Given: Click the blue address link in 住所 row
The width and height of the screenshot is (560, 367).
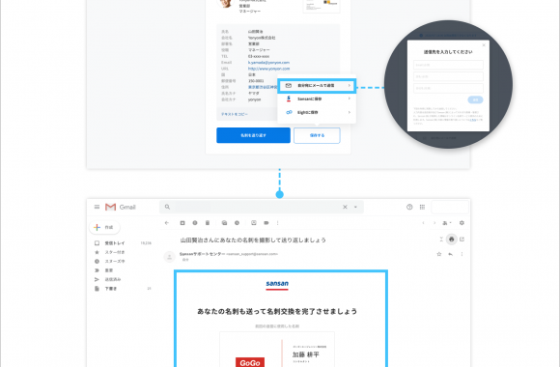Looking at the screenshot, I should pos(263,87).
